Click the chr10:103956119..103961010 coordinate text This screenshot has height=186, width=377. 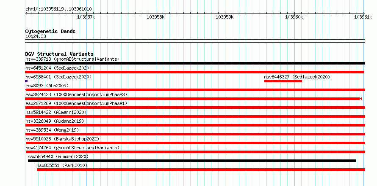click(x=58, y=9)
